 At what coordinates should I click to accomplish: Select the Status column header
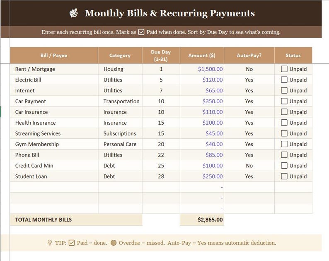(293, 56)
